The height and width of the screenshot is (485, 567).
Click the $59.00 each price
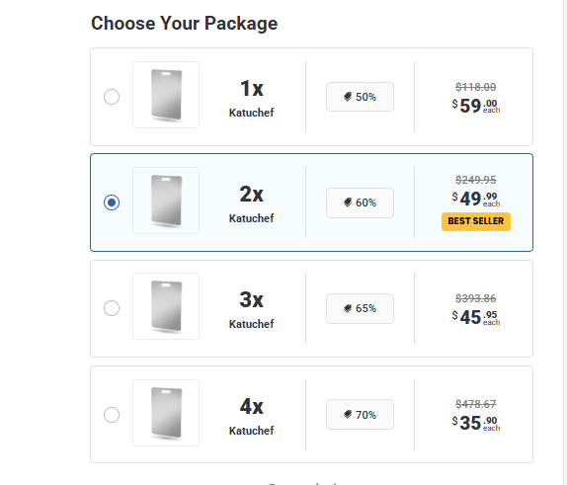pos(476,106)
